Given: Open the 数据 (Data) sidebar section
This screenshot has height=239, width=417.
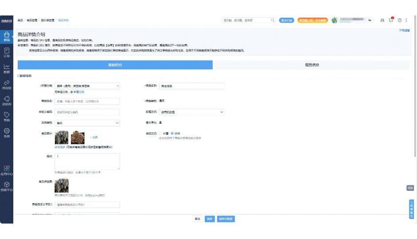Looking at the screenshot, I should pos(7,68).
